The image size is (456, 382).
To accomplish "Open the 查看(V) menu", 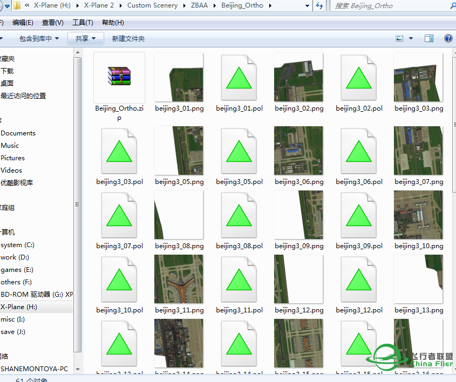I will [53, 23].
